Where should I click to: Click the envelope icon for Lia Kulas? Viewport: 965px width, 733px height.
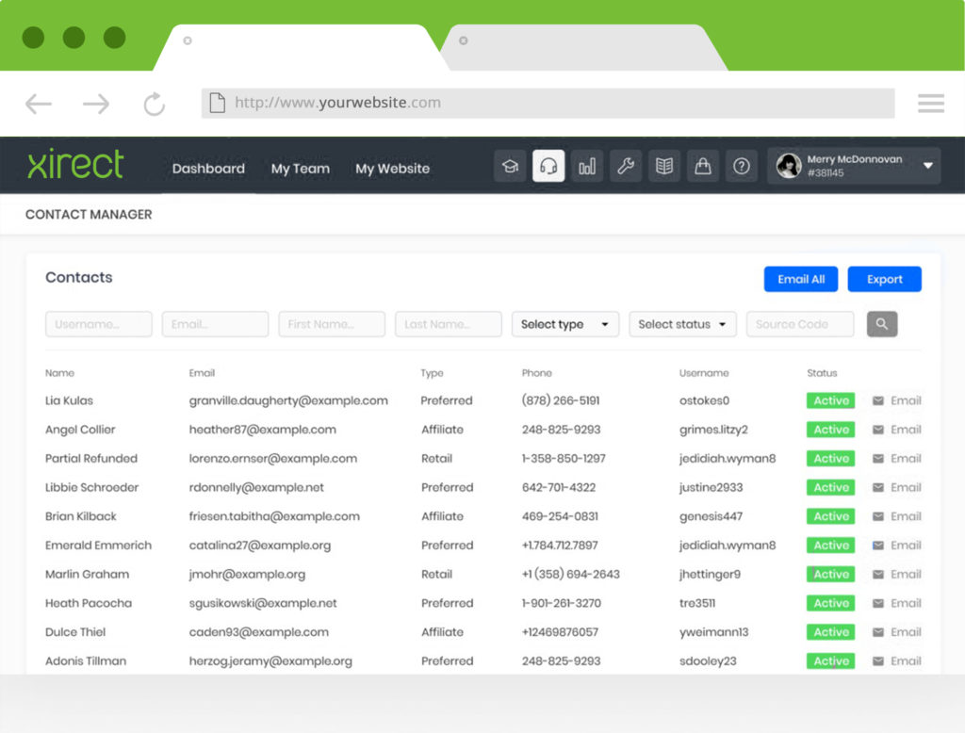(x=878, y=400)
